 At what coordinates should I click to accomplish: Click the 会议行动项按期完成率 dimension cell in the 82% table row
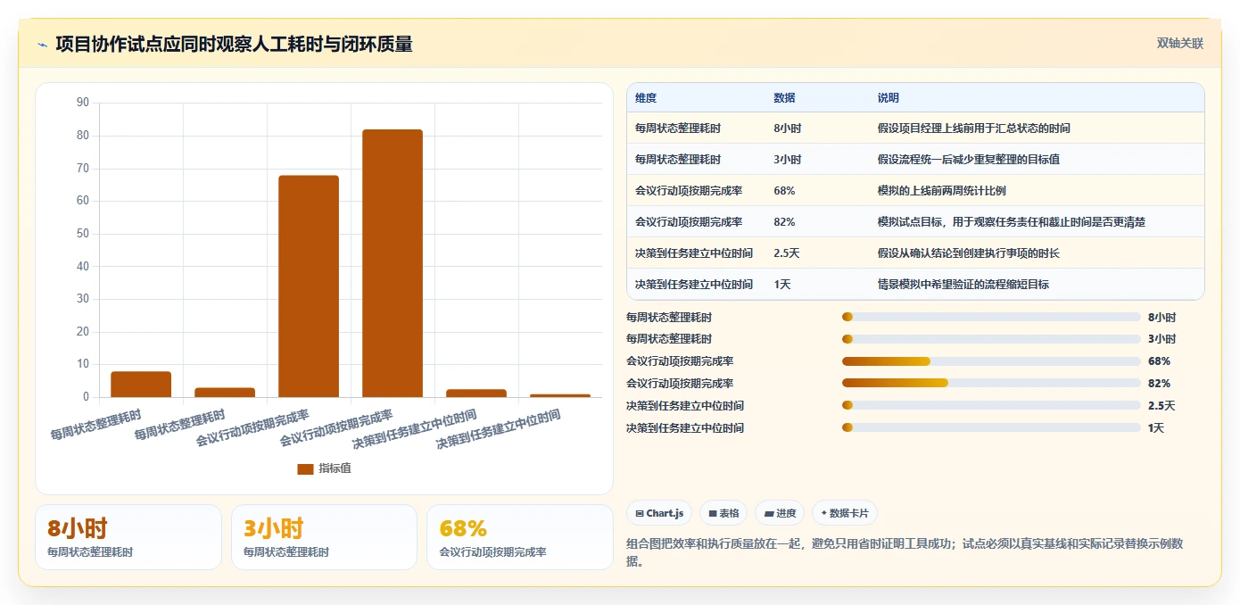tap(689, 222)
